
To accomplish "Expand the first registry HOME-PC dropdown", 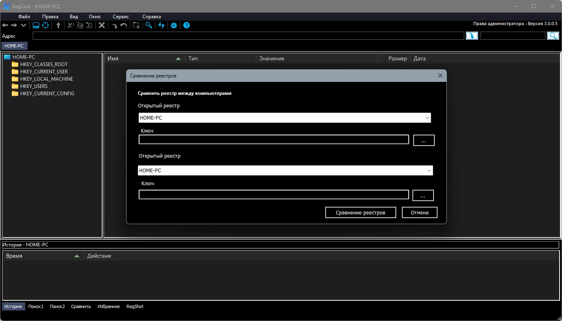I will [427, 118].
